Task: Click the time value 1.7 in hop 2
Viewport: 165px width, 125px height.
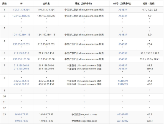Action: (150, 16)
